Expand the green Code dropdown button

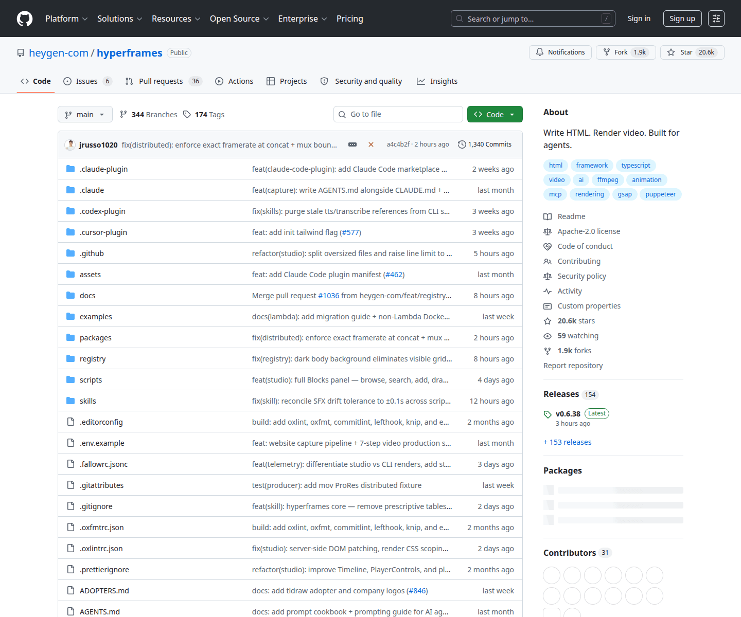(x=495, y=114)
